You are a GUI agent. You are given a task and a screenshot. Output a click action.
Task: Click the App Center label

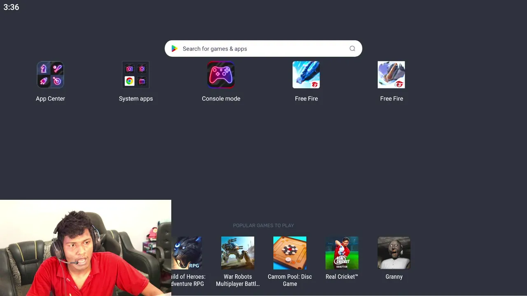coord(50,99)
